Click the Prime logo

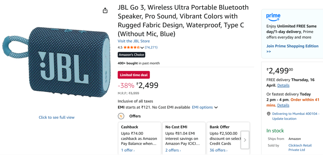[x=273, y=17]
